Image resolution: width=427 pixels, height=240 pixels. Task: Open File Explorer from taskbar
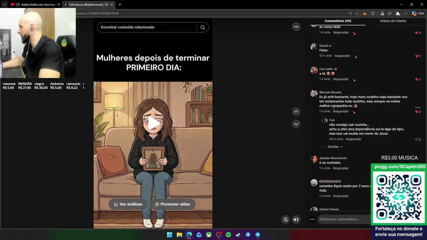[x=179, y=235]
